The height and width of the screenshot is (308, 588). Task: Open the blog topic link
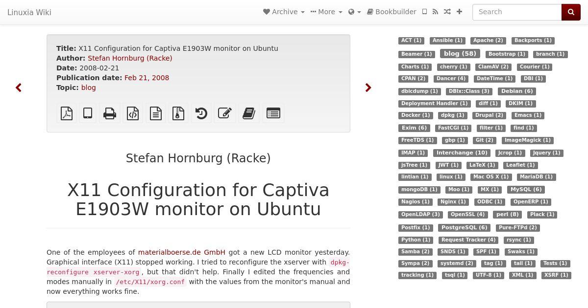89,88
